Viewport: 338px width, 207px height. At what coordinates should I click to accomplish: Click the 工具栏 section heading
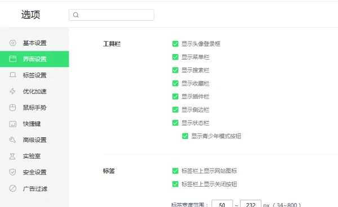112,44
